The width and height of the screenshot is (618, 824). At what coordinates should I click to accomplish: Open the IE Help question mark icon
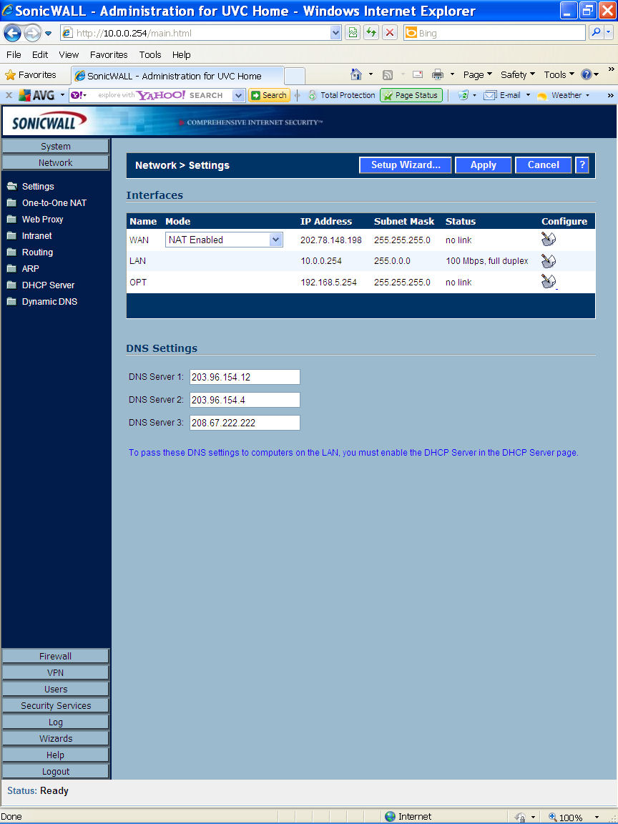tap(587, 74)
